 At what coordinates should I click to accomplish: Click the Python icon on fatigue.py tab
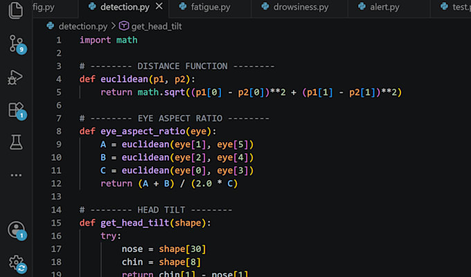coord(183,6)
